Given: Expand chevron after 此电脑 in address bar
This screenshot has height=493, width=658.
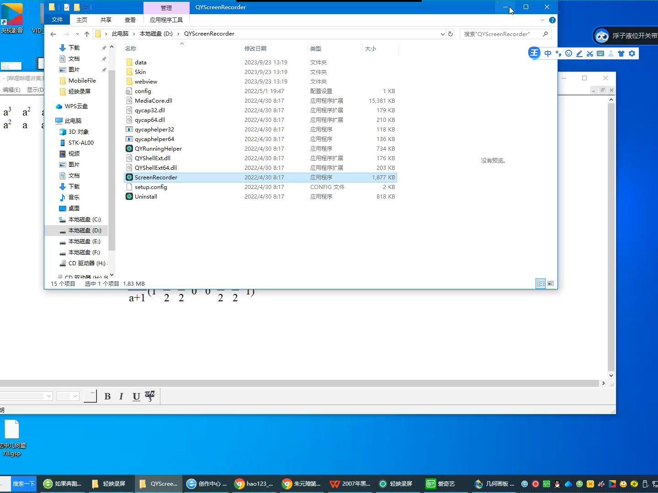Looking at the screenshot, I should coord(134,34).
